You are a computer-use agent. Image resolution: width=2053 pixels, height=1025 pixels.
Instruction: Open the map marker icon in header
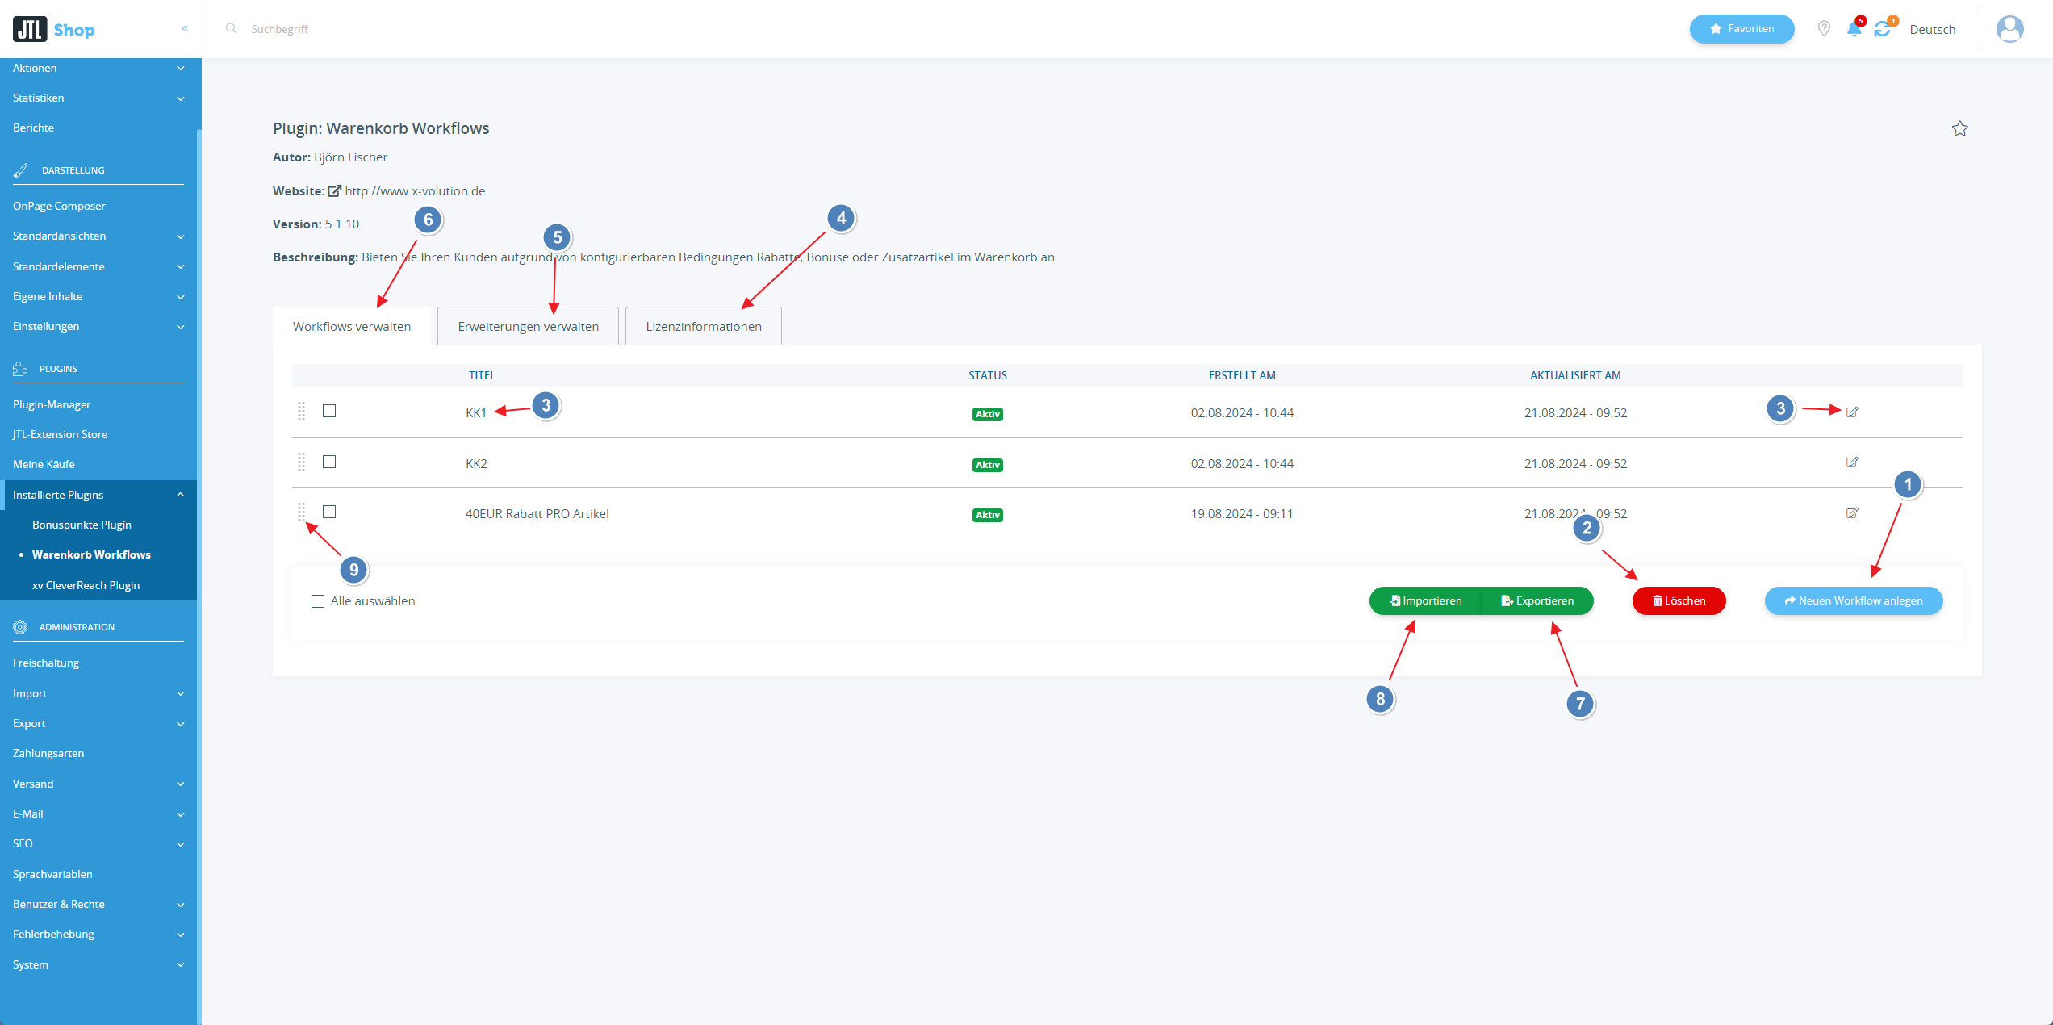pyautogui.click(x=1824, y=29)
